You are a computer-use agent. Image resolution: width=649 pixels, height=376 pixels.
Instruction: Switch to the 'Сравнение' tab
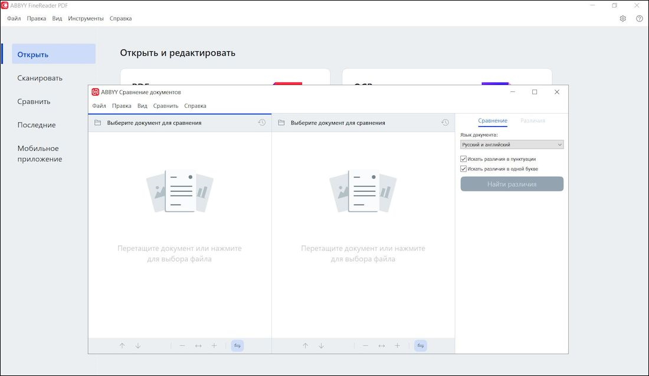click(x=493, y=120)
